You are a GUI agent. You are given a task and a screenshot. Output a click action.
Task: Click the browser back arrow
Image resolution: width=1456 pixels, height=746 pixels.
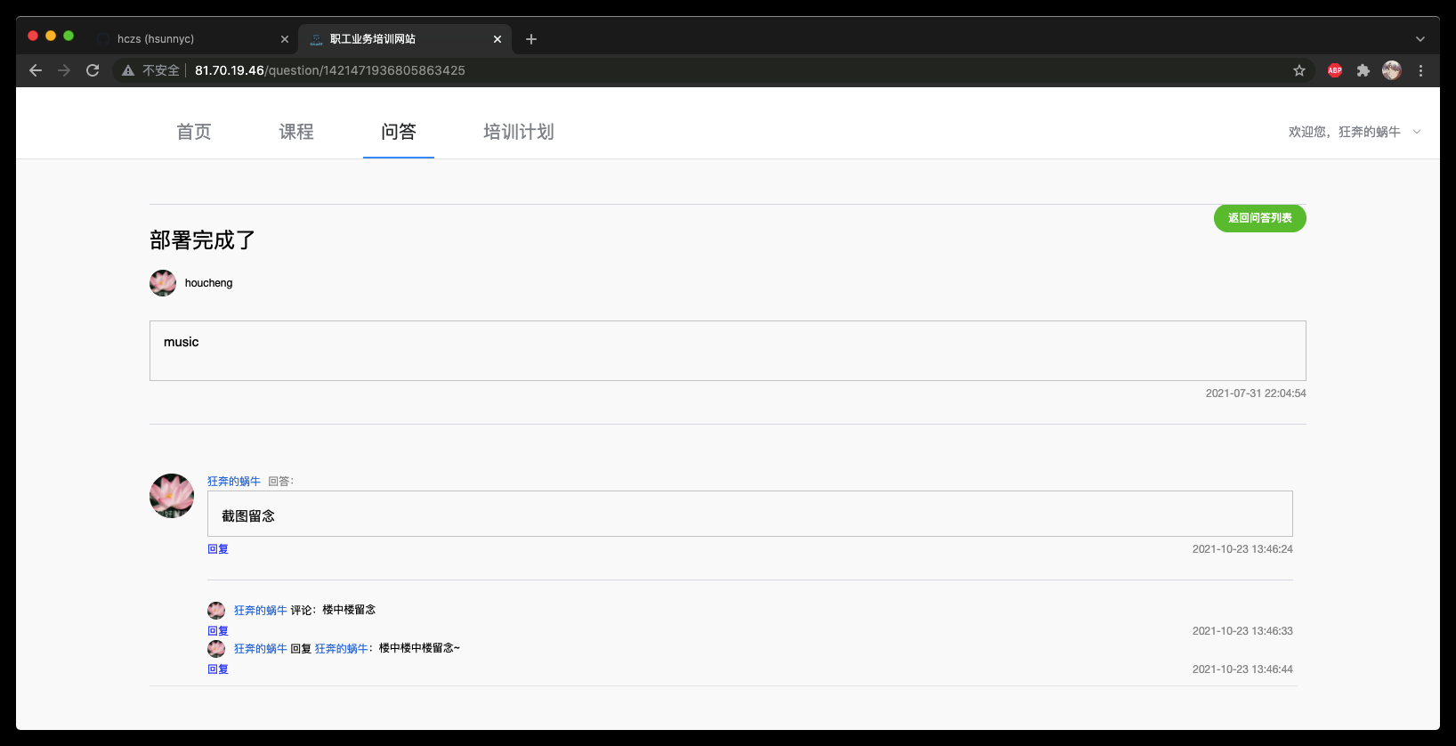pyautogui.click(x=36, y=70)
